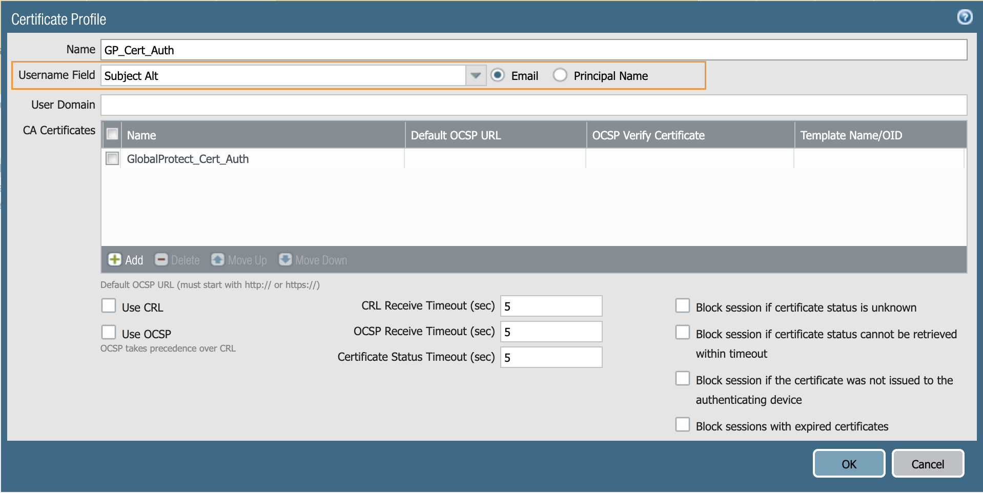
Task: Click the OK button
Action: (848, 463)
